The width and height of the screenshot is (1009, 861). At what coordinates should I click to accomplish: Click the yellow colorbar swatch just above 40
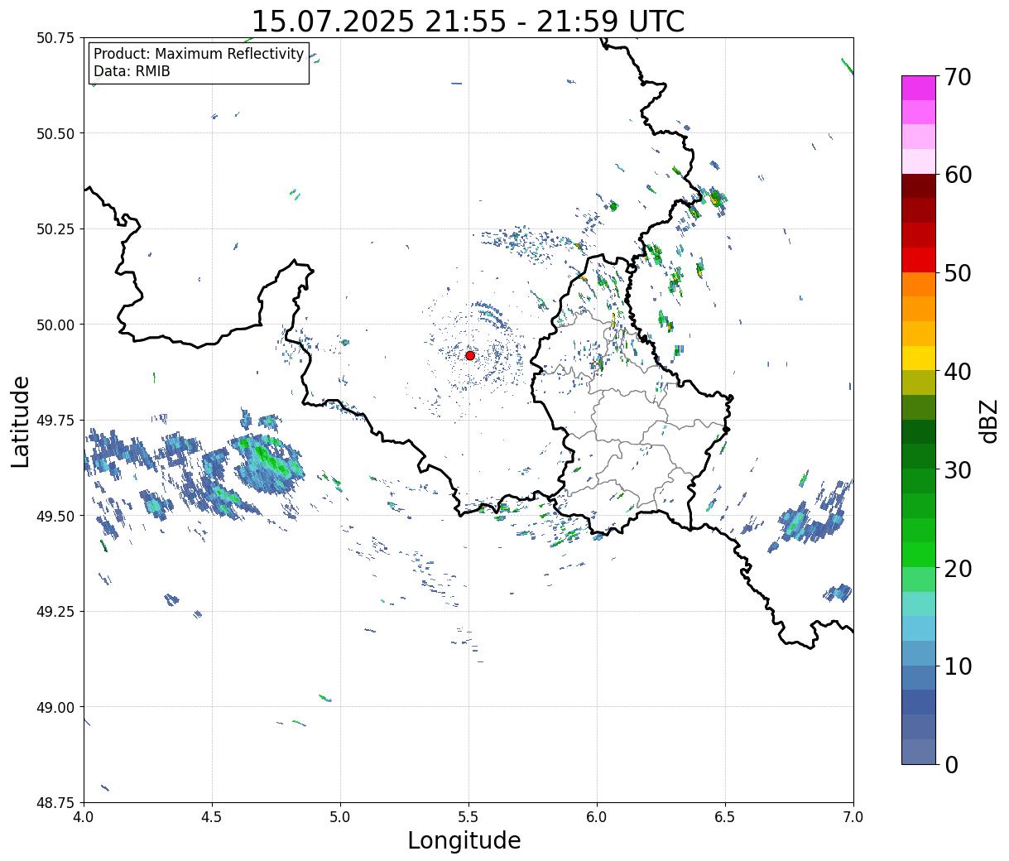click(919, 358)
